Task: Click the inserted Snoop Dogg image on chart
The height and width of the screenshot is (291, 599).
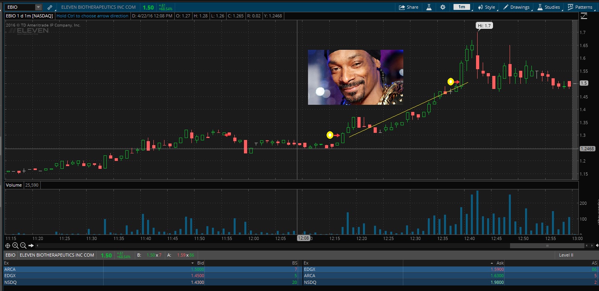Action: 355,77
